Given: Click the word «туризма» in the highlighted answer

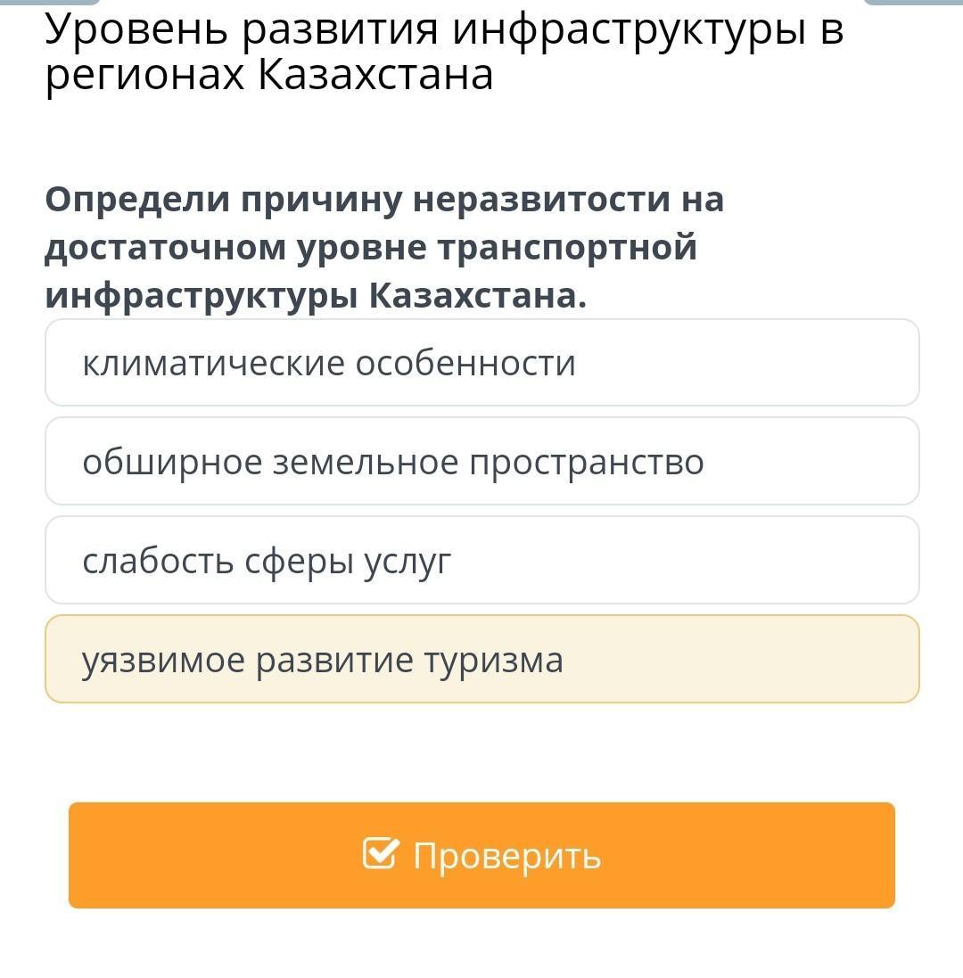Looking at the screenshot, I should (x=493, y=662).
